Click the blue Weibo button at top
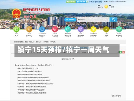This screenshot has width=134, height=101. point(81,2)
